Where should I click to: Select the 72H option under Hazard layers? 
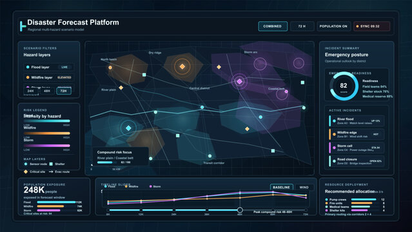click(x=64, y=91)
